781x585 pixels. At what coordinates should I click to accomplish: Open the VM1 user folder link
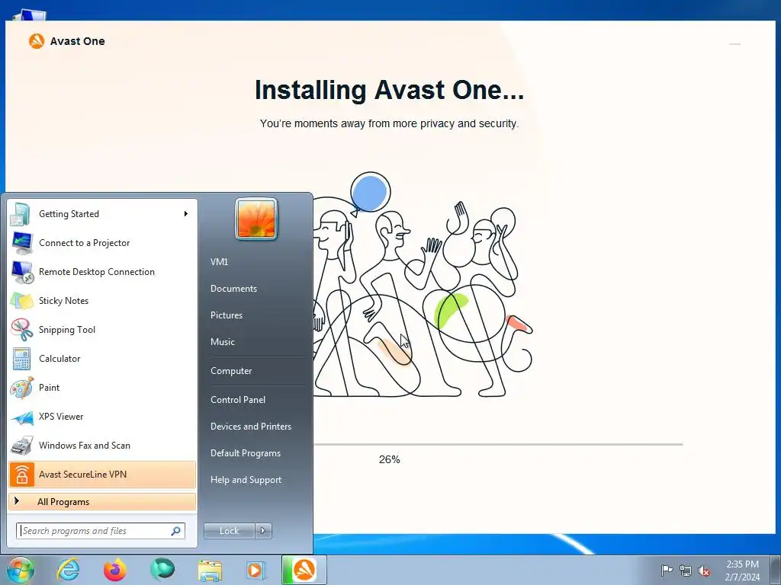[x=219, y=262]
